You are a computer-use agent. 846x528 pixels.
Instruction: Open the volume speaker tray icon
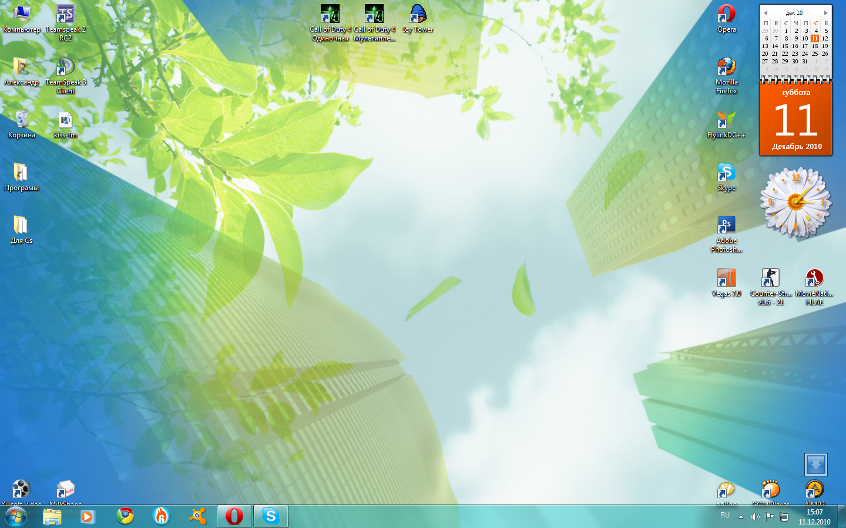[x=755, y=517]
